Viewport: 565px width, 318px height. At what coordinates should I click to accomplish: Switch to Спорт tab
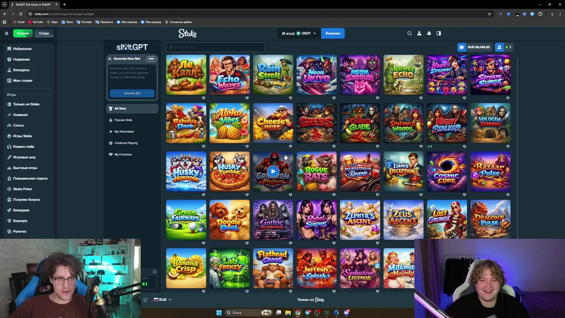click(44, 33)
